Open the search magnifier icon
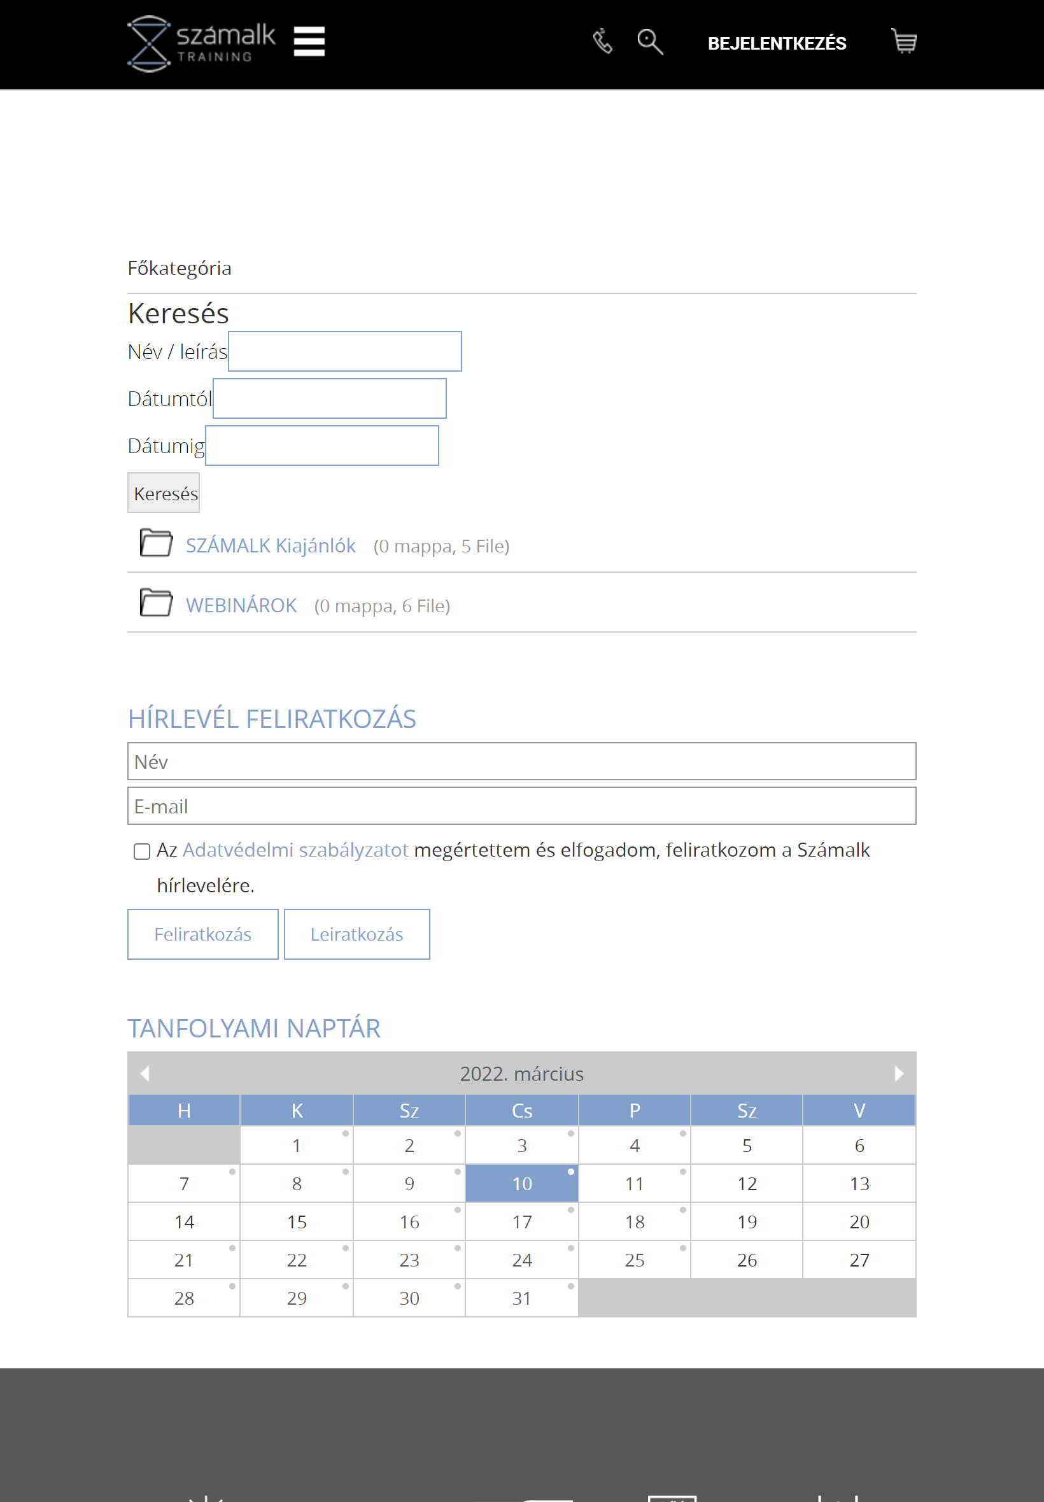1044x1502 pixels. pos(649,42)
